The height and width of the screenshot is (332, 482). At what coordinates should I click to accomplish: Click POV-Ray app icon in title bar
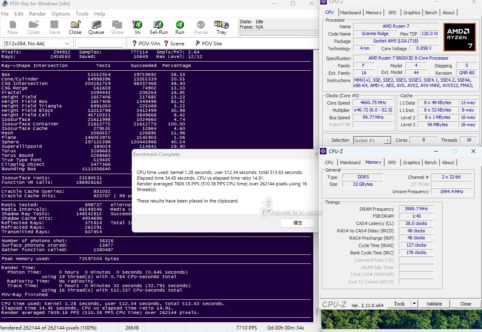[x=5, y=3]
